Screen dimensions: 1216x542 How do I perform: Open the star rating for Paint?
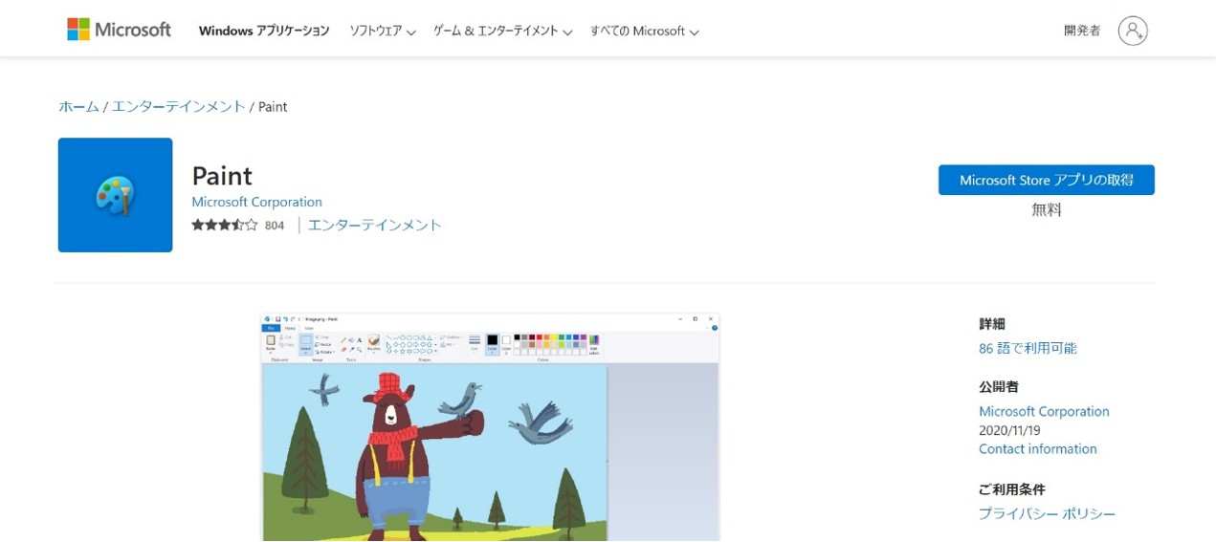(x=225, y=226)
